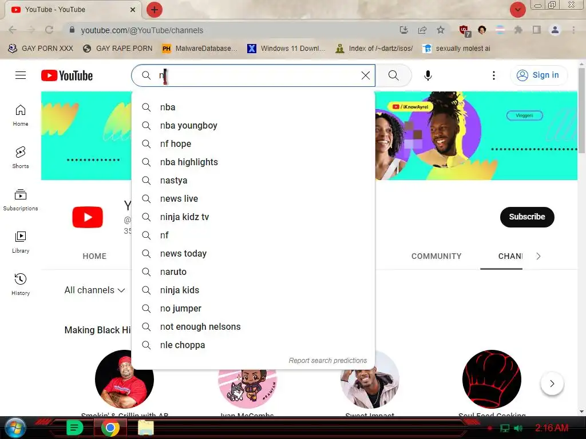View site info via the lock icon
The width and height of the screenshot is (586, 439).
pyautogui.click(x=72, y=30)
